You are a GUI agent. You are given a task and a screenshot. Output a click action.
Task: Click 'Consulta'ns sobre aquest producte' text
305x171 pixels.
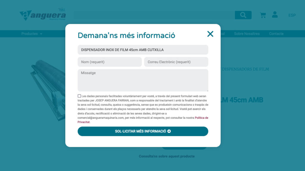coord(167,156)
